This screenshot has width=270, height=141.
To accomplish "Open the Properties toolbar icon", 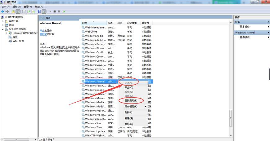I will 24,11.
